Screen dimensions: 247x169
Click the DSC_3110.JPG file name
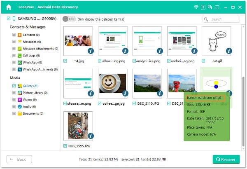148,103
